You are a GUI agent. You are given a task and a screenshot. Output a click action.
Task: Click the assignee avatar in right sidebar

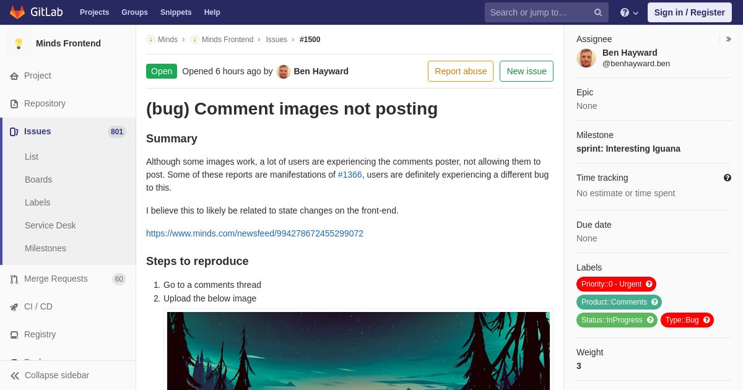[x=586, y=58]
